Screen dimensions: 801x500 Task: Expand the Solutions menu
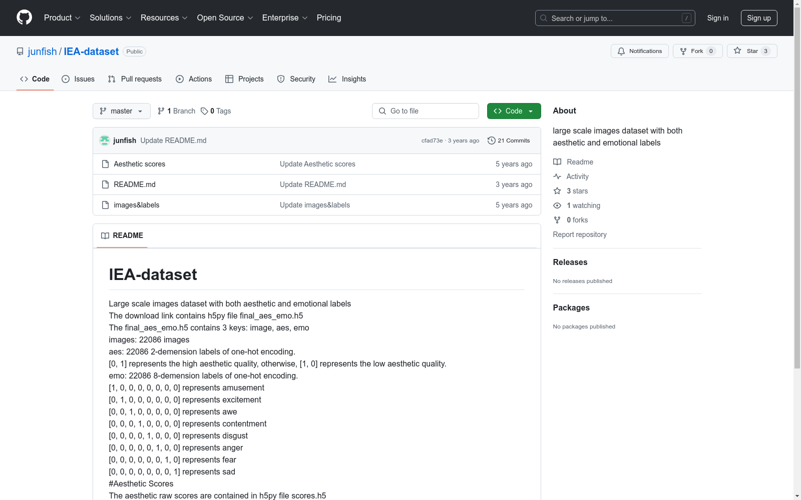(x=111, y=17)
